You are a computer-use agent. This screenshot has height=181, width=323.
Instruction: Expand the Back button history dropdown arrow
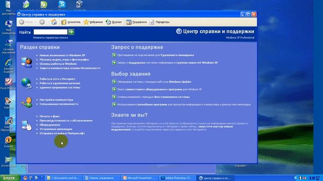pyautogui.click(x=35, y=22)
